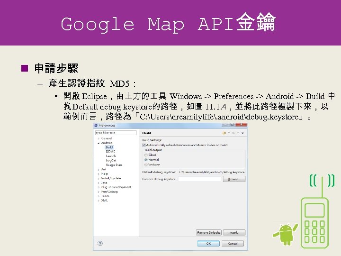Select the Silent build output option
The width and height of the screenshot is (341, 256).
pos(146,155)
